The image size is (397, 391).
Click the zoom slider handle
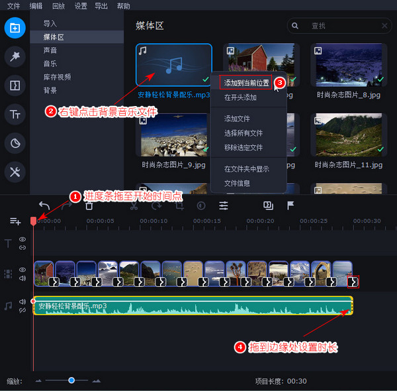pyautogui.click(x=71, y=380)
